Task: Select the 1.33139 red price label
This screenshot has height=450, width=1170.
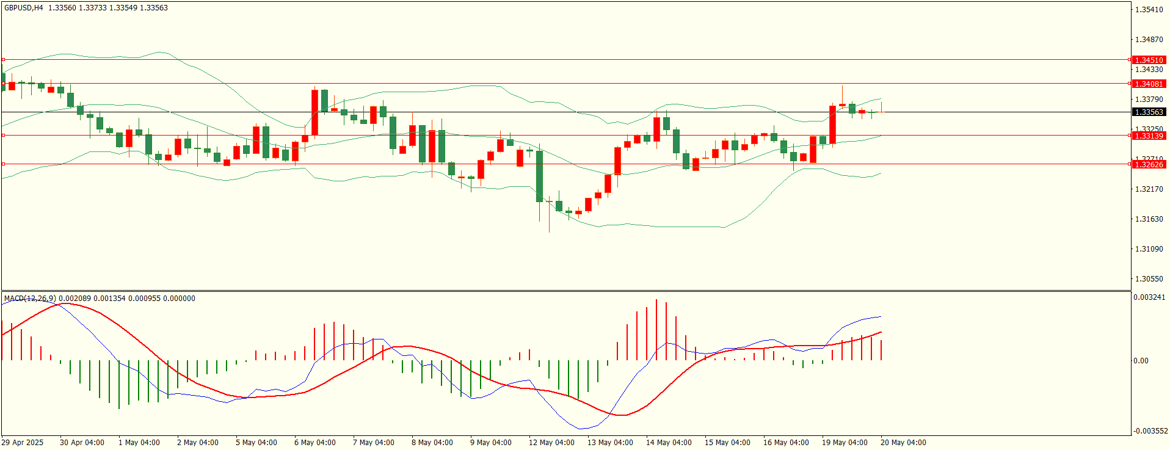Action: pyautogui.click(x=1149, y=136)
